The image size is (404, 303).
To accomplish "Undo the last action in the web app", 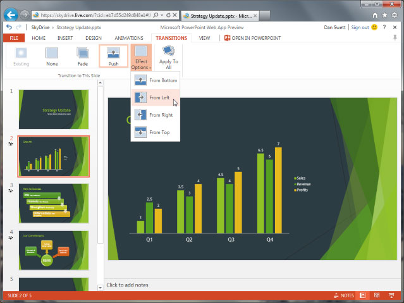I will (9, 27).
